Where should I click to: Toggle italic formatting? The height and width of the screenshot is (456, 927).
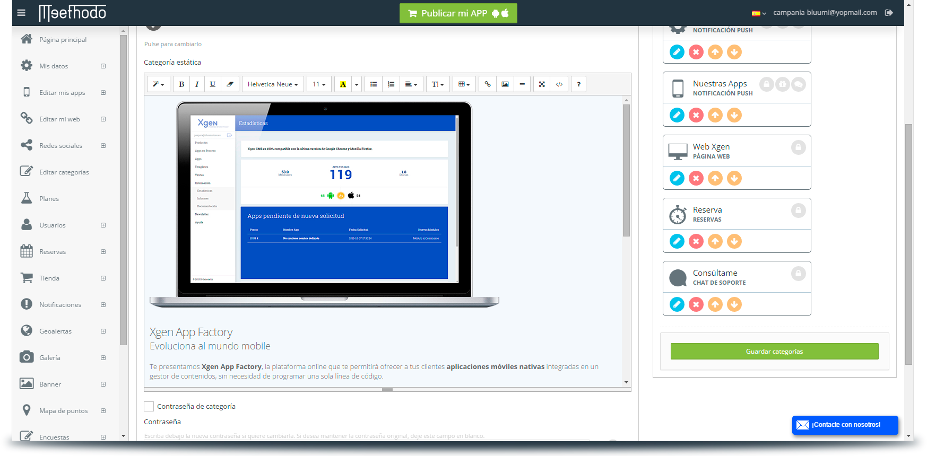click(197, 84)
